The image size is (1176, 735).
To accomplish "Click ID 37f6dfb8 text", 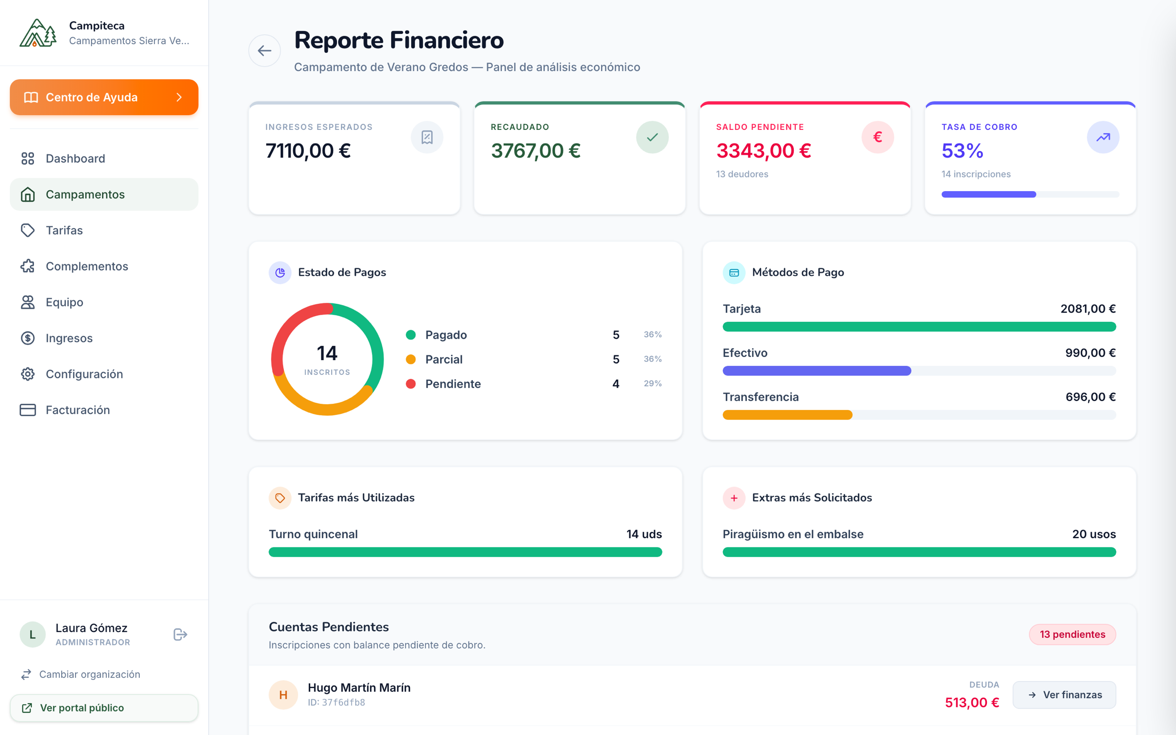I will click(x=336, y=702).
